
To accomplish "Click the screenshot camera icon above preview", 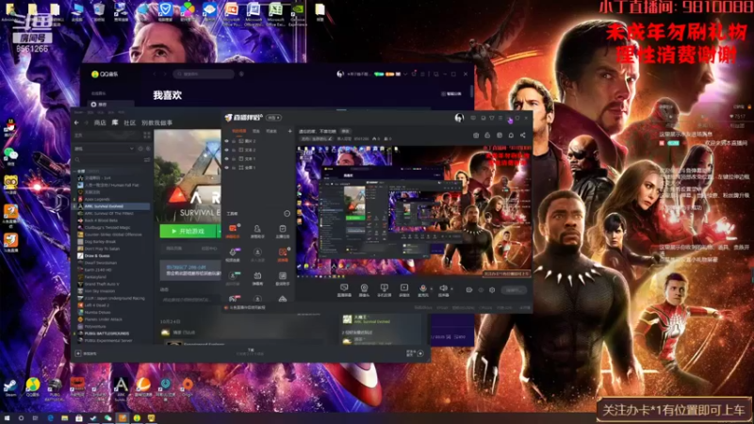I will [x=476, y=135].
